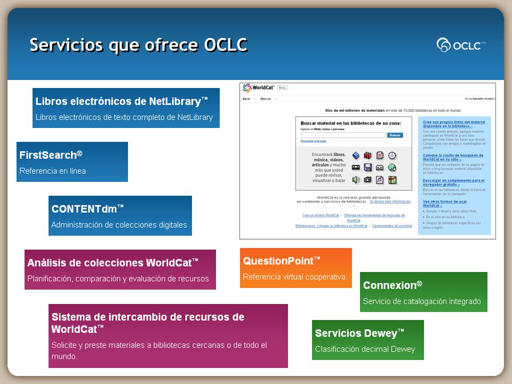The height and width of the screenshot is (384, 512).
Task: Click the gray audio cassette icon
Action: click(x=380, y=167)
